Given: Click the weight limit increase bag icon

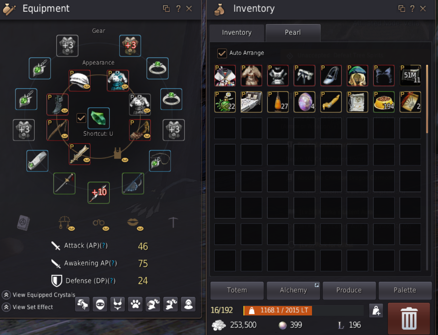Looking at the screenshot, I should pos(376,311).
